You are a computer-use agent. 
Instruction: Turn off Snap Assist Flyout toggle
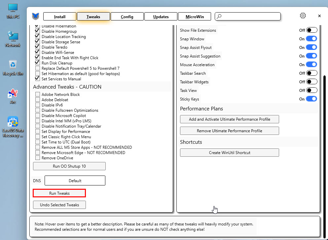coord(312,47)
